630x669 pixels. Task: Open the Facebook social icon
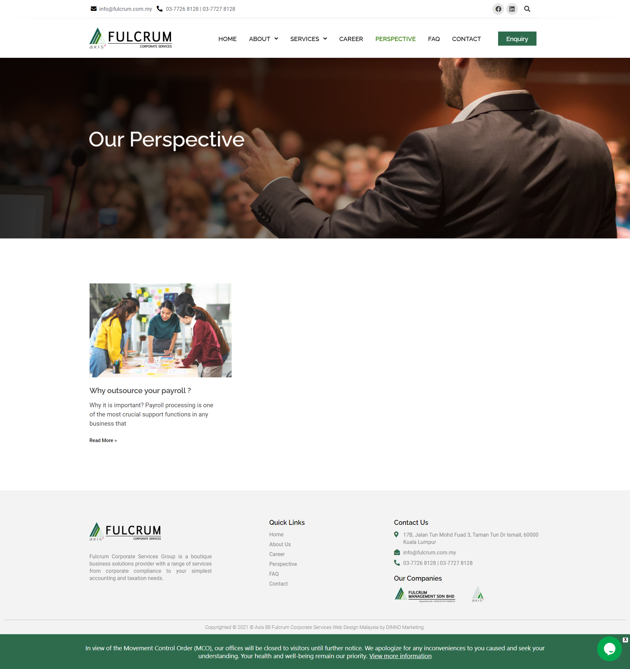498,9
